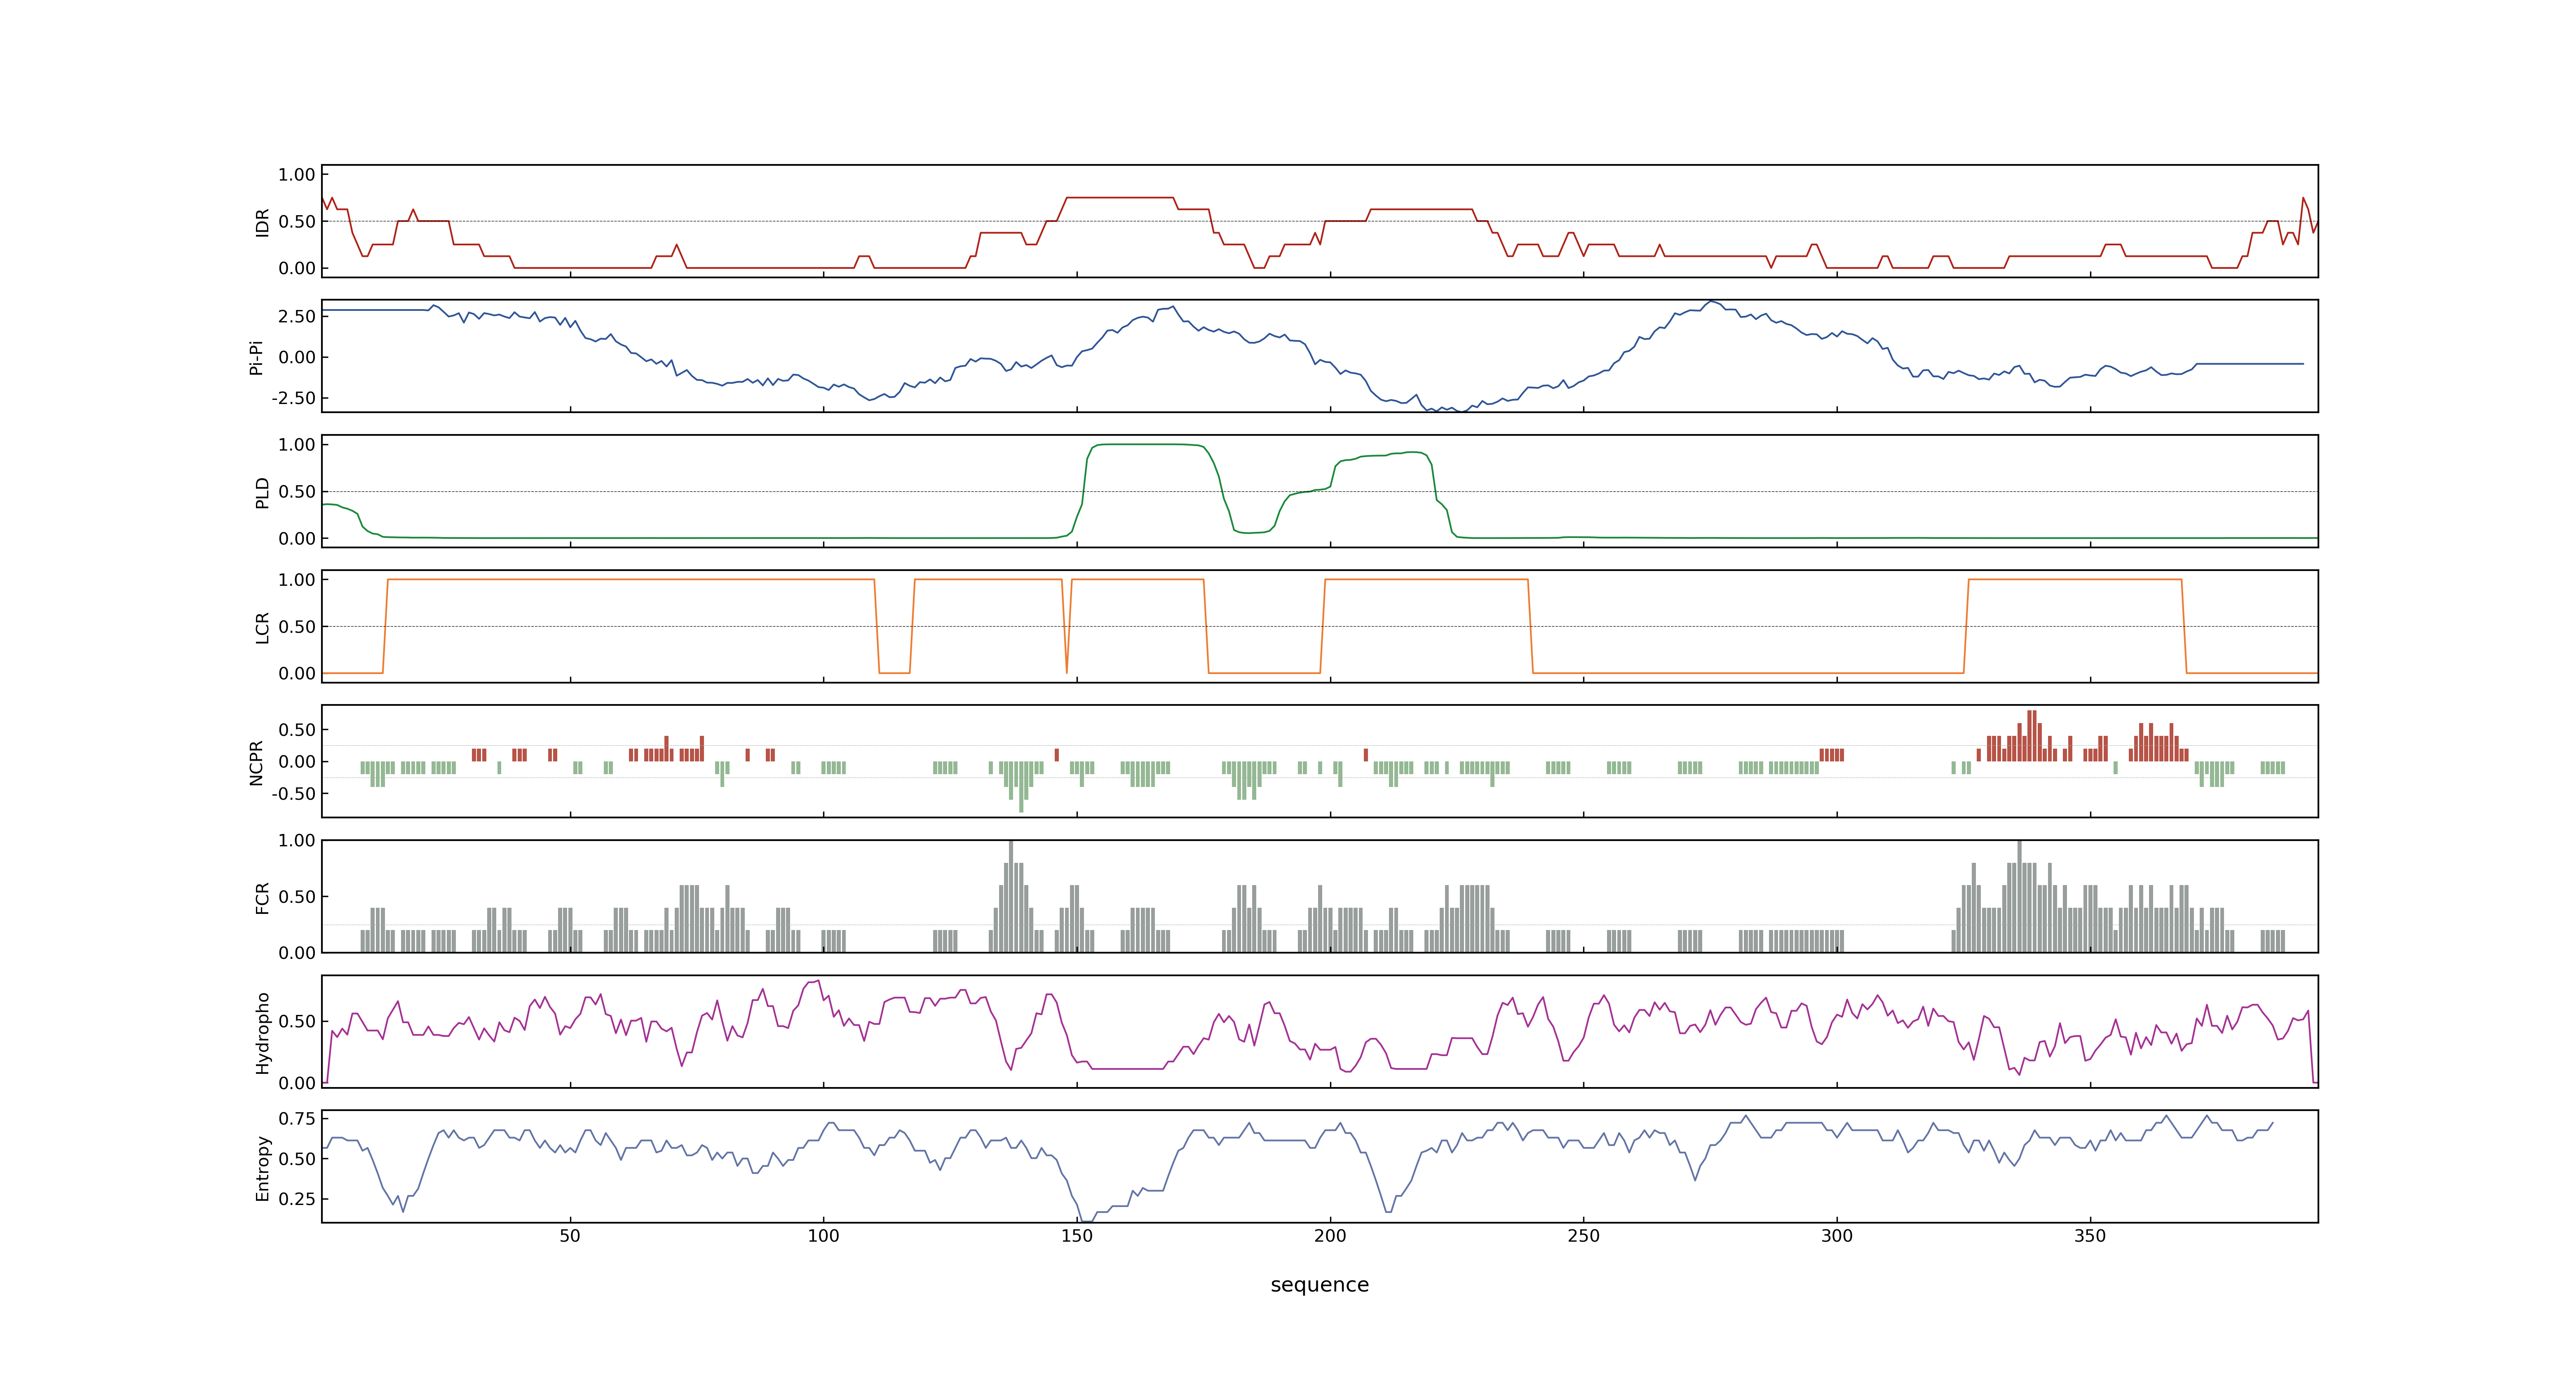Image resolution: width=2576 pixels, height=1374 pixels.
Task: Click the flat Hydropho trough near residue 160
Action: (1128, 1069)
